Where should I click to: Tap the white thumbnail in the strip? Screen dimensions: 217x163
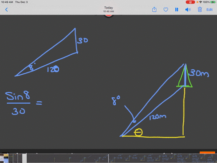pyautogui.click(x=24, y=158)
